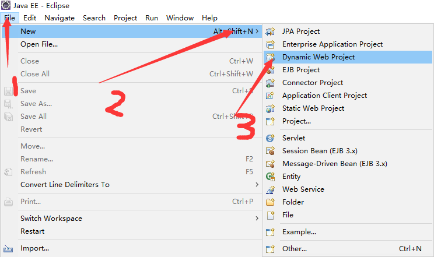This screenshot has width=434, height=257.
Task: Click the Web Service icon
Action: (270, 189)
